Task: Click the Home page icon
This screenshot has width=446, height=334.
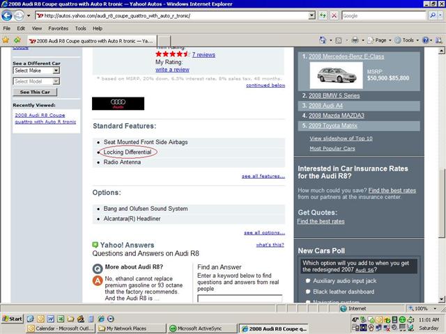Action: tap(323, 40)
